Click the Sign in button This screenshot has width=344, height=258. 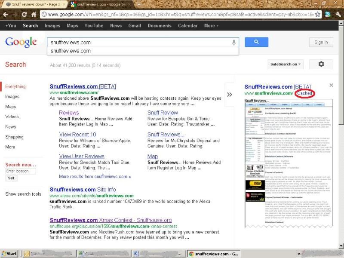321,42
